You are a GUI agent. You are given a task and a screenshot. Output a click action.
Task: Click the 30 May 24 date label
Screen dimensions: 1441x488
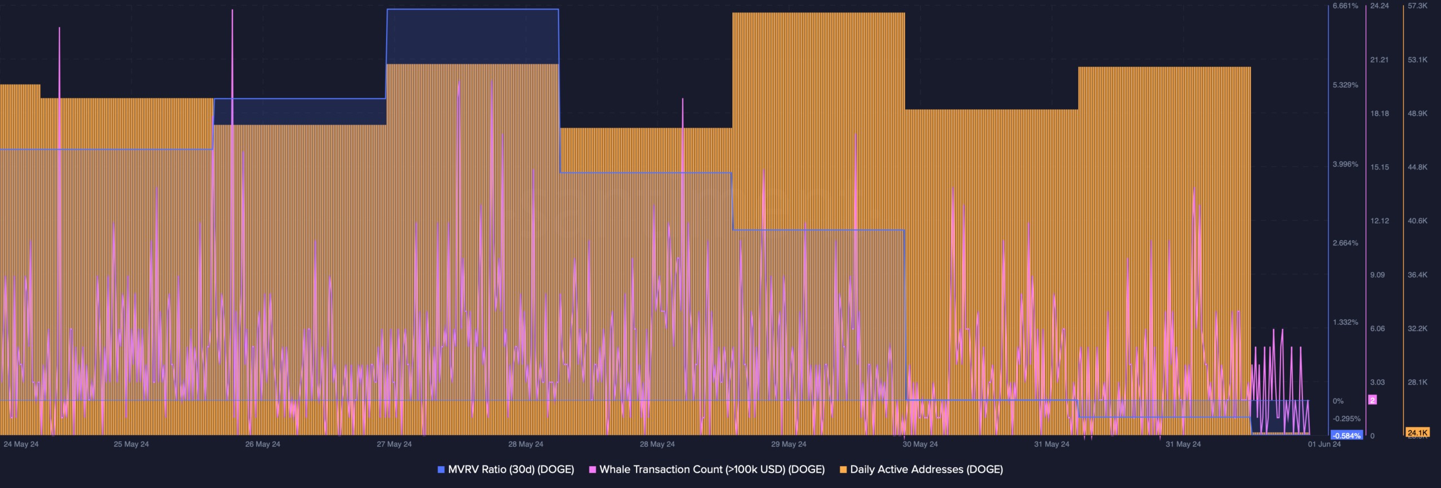click(x=920, y=444)
